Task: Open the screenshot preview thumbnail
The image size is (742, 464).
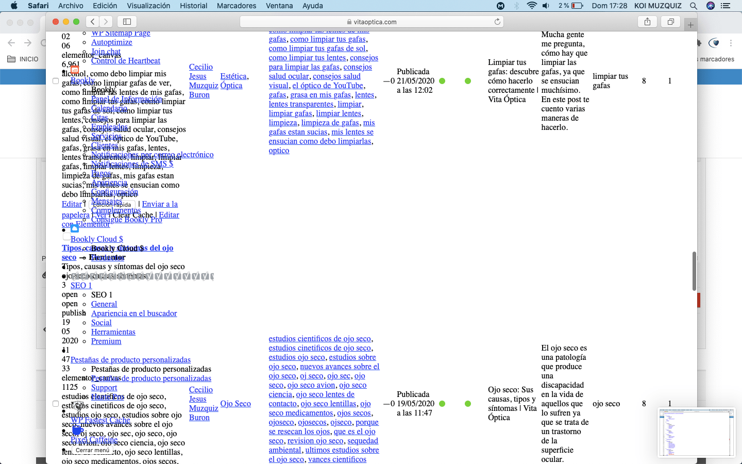Action: tap(697, 432)
